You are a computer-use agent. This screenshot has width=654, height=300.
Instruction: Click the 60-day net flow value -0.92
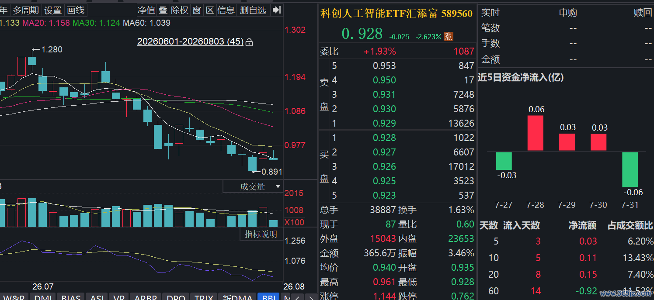tap(587, 291)
